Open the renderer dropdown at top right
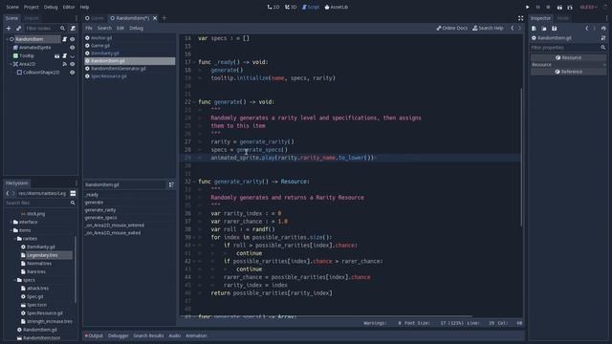Image resolution: width=612 pixels, height=344 pixels. point(589,7)
